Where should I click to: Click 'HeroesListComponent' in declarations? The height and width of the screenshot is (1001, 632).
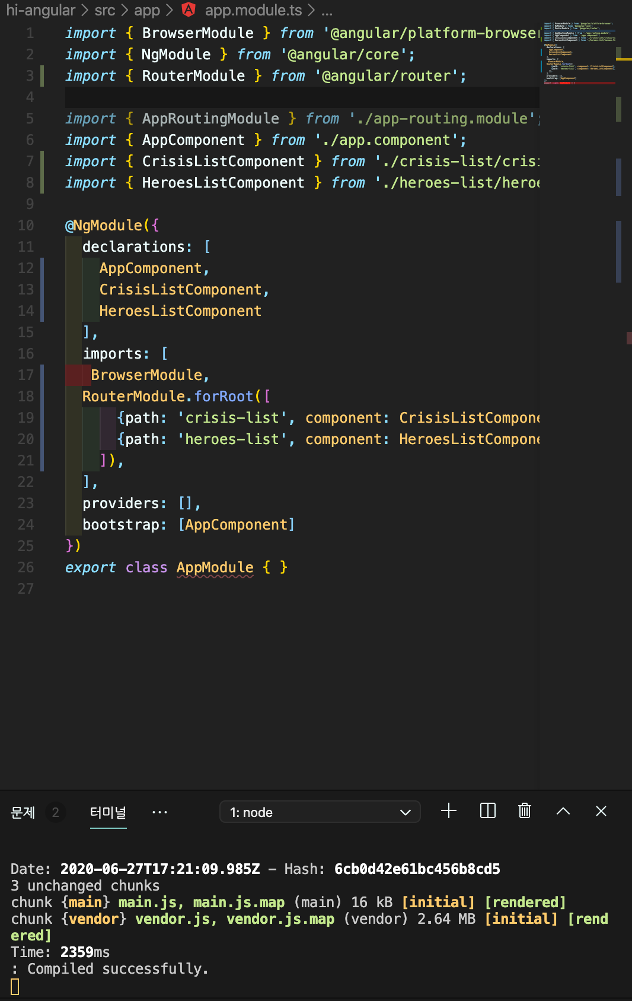coord(180,311)
